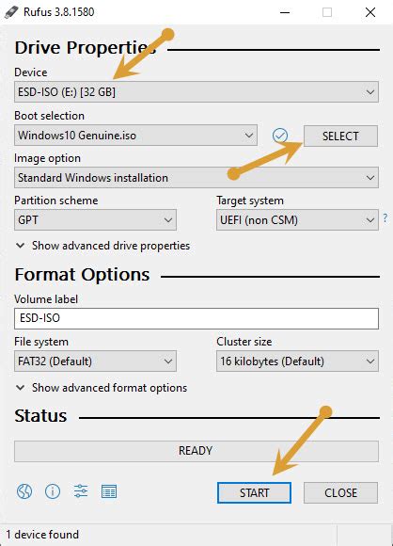The image size is (393, 546).
Task: Click the Volume label text field
Action: coord(196,318)
